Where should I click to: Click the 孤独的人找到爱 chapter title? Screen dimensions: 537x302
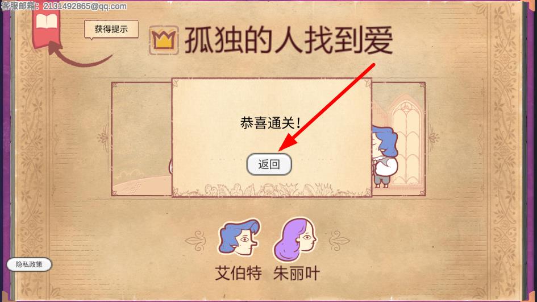pyautogui.click(x=289, y=40)
